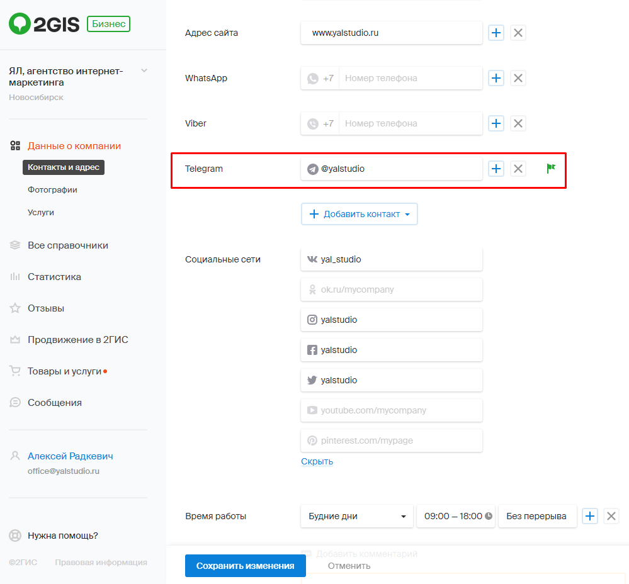The image size is (629, 584).
Task: Click the VK icon in social networks
Action: point(312,259)
